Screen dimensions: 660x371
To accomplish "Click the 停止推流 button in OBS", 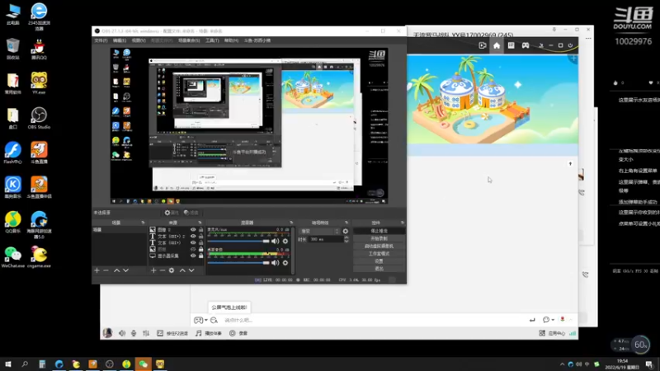I will (379, 231).
